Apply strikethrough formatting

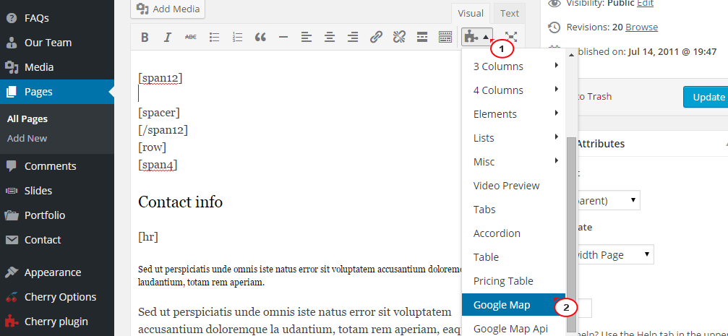click(191, 37)
